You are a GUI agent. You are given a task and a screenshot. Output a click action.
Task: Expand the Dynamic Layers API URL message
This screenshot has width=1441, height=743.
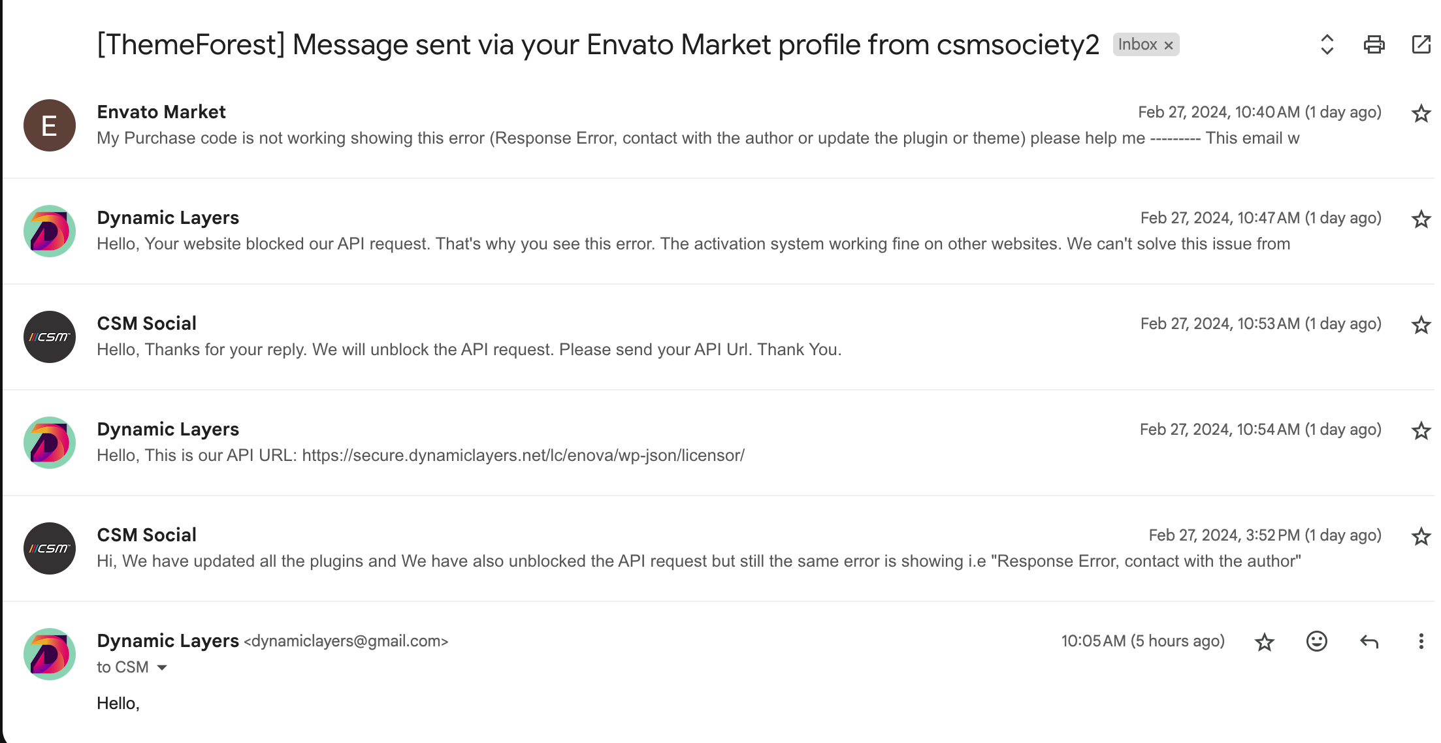719,443
